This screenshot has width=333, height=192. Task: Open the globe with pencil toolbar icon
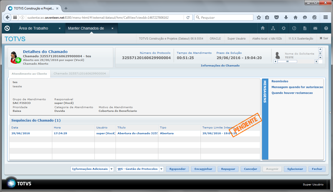pyautogui.click(x=315, y=17)
